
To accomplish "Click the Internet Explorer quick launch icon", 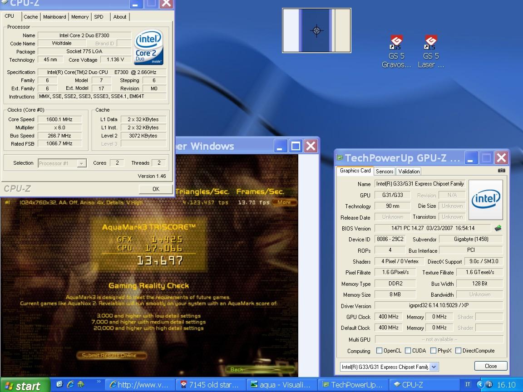I will click(x=70, y=384).
